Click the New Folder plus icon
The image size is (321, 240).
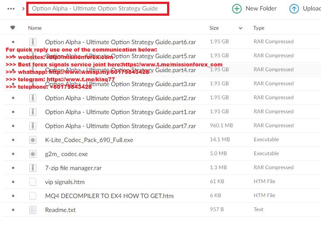[237, 9]
